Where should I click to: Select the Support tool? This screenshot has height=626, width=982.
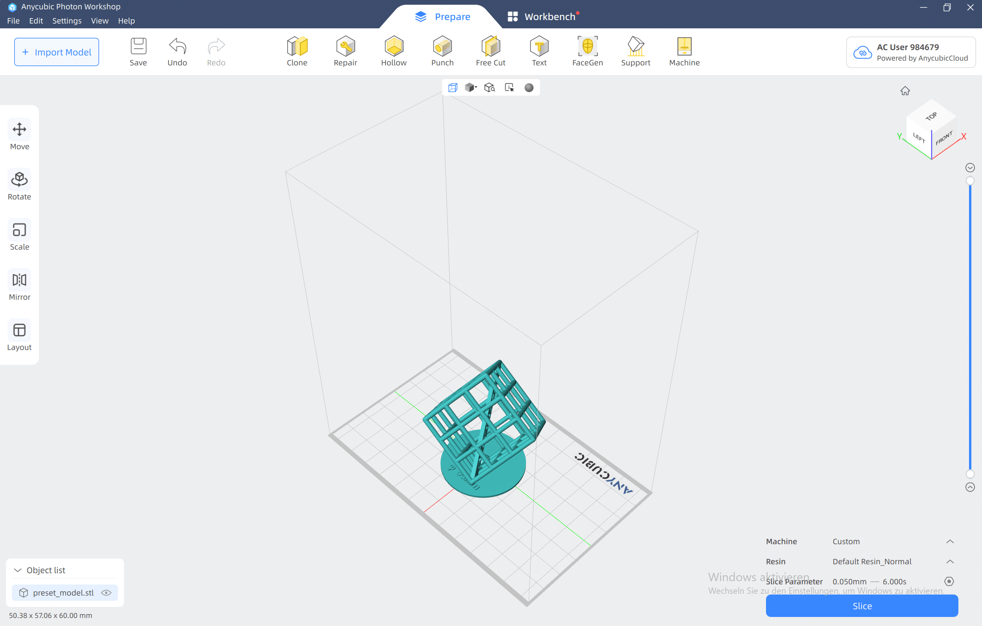point(635,51)
